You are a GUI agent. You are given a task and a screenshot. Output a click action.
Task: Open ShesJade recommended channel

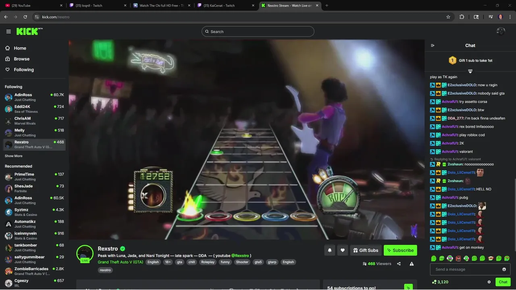(34, 188)
